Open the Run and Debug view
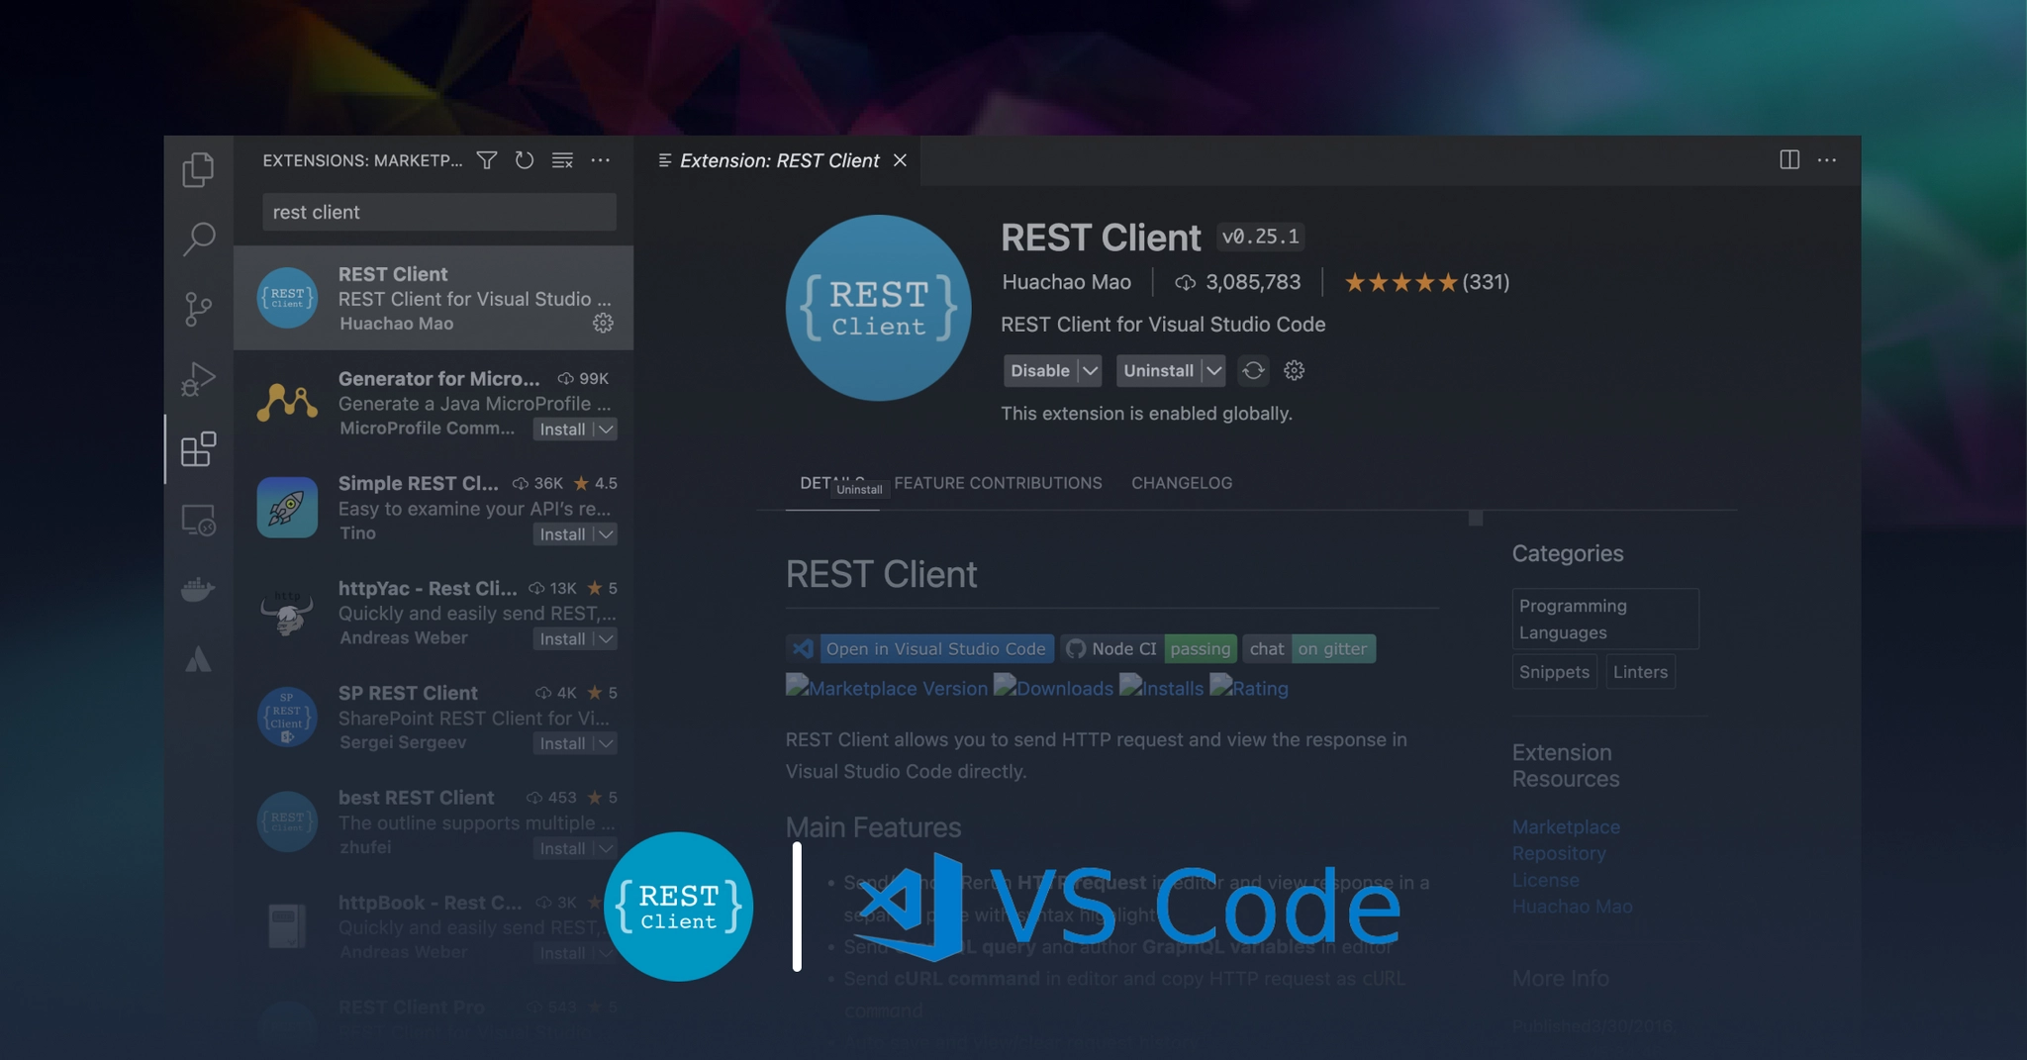 198,379
